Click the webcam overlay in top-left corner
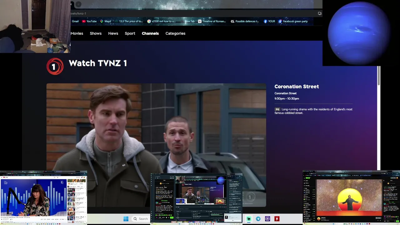 tap(35, 26)
